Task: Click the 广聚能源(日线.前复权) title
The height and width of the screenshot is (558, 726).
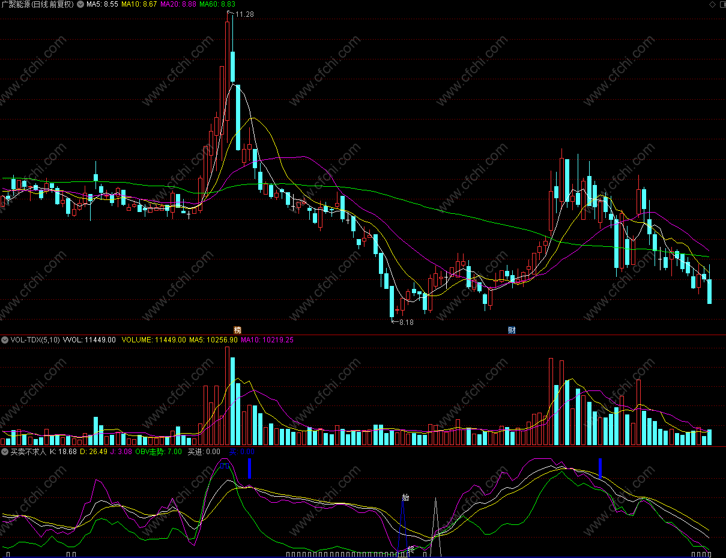Action: [x=38, y=4]
